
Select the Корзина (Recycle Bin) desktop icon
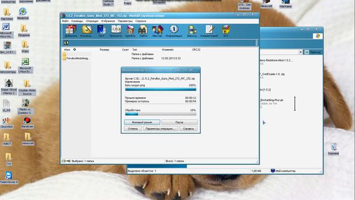(x=333, y=149)
